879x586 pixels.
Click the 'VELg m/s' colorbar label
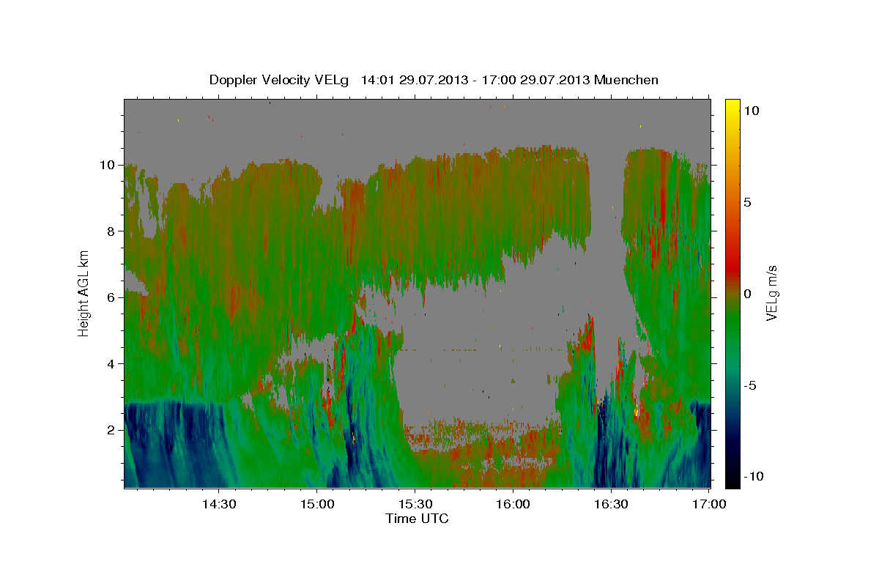pyautogui.click(x=772, y=293)
